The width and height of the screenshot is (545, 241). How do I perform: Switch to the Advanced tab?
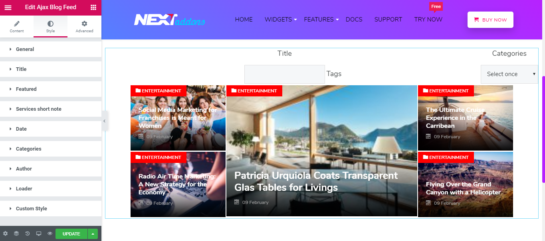[84, 27]
